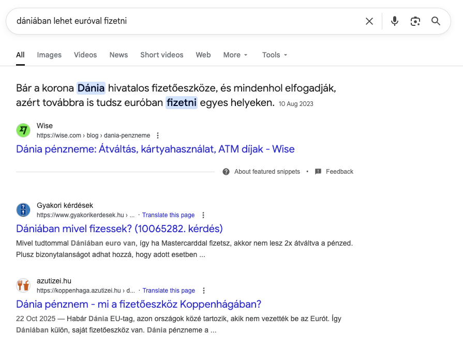Open Dánia pénzneme Wise result link

click(155, 149)
